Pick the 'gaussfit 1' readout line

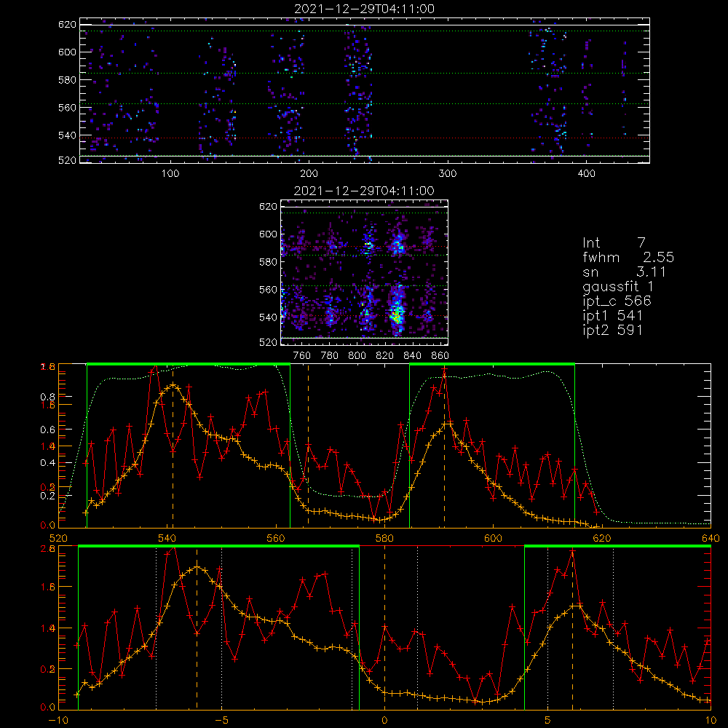[x=618, y=287]
